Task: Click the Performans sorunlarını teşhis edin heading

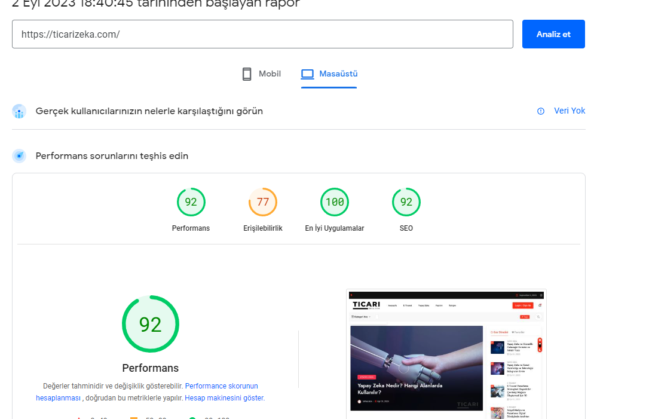Action: pyautogui.click(x=112, y=156)
